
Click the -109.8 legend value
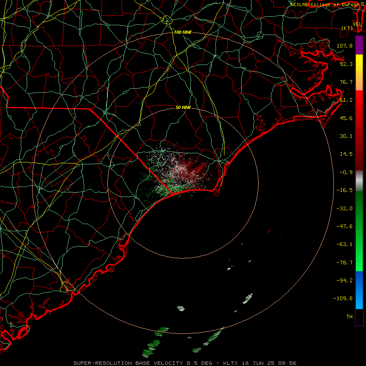click(343, 298)
